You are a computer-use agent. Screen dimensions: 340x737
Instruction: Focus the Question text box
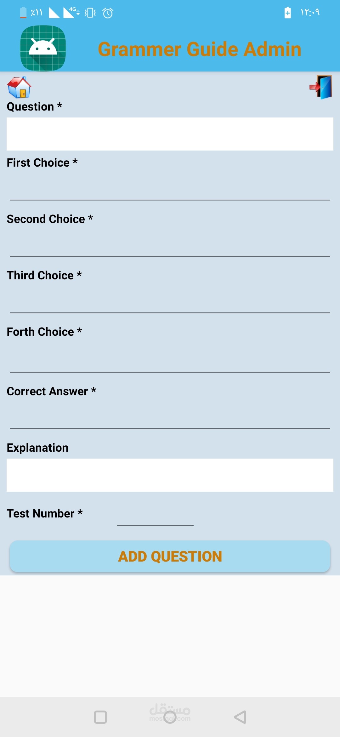point(170,134)
